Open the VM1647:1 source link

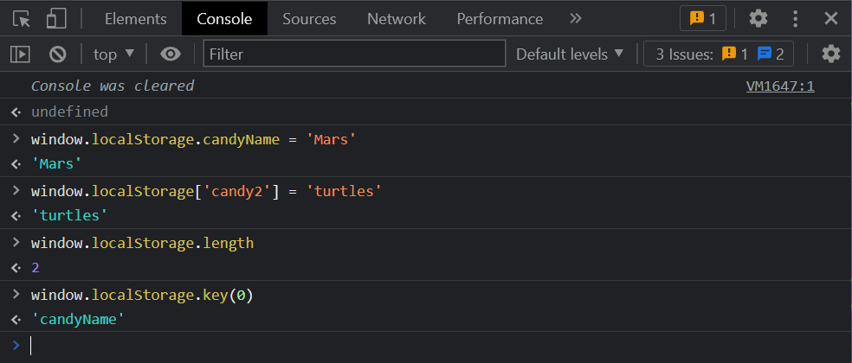click(780, 86)
